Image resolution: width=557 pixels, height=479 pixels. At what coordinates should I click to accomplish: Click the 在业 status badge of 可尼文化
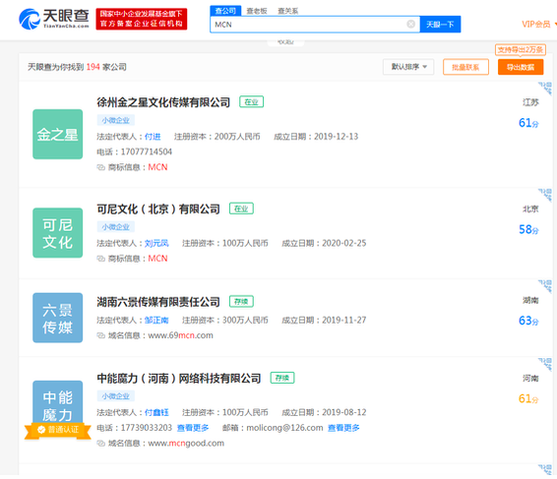[x=241, y=209]
